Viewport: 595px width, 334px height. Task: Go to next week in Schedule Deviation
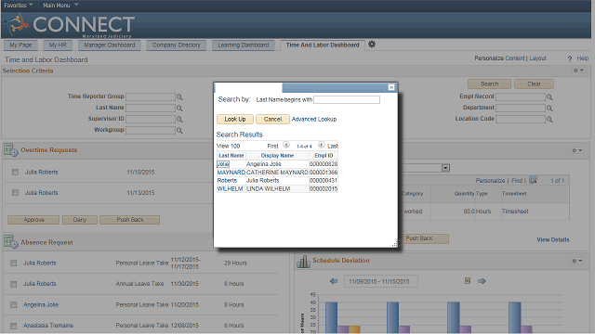pyautogui.click(x=482, y=281)
